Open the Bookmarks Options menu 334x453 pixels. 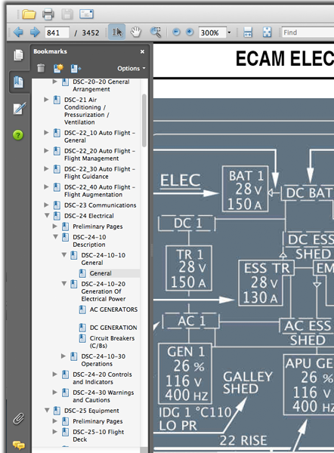(131, 69)
